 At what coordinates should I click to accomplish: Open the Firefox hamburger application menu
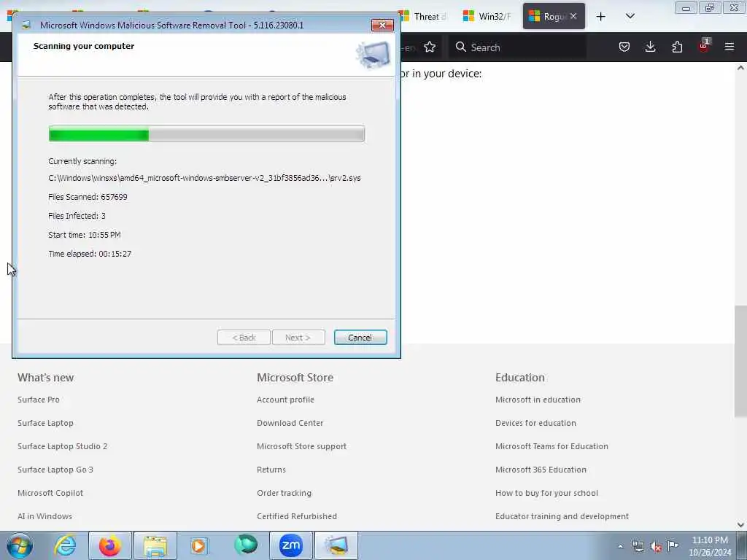(729, 47)
